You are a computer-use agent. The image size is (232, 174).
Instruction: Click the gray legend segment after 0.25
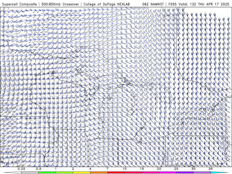click(x=30, y=173)
